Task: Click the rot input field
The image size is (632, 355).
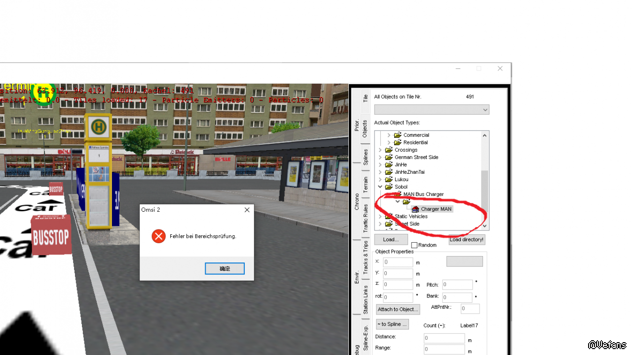Action: point(398,297)
